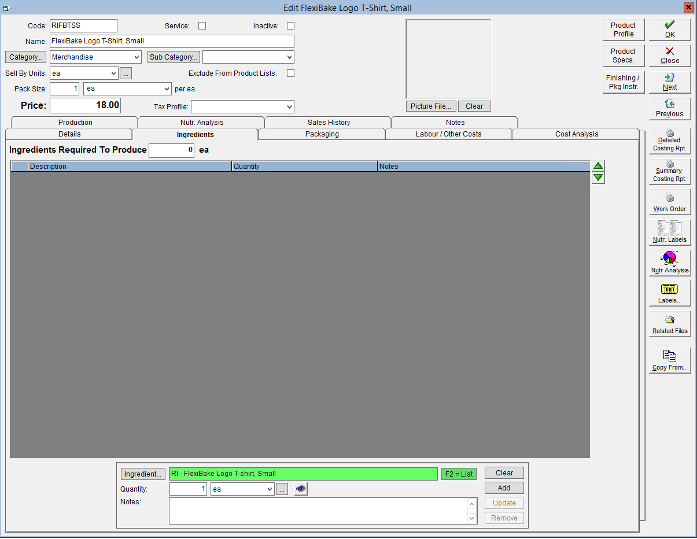Switch to the Sales History tab
697x539 pixels.
(329, 123)
